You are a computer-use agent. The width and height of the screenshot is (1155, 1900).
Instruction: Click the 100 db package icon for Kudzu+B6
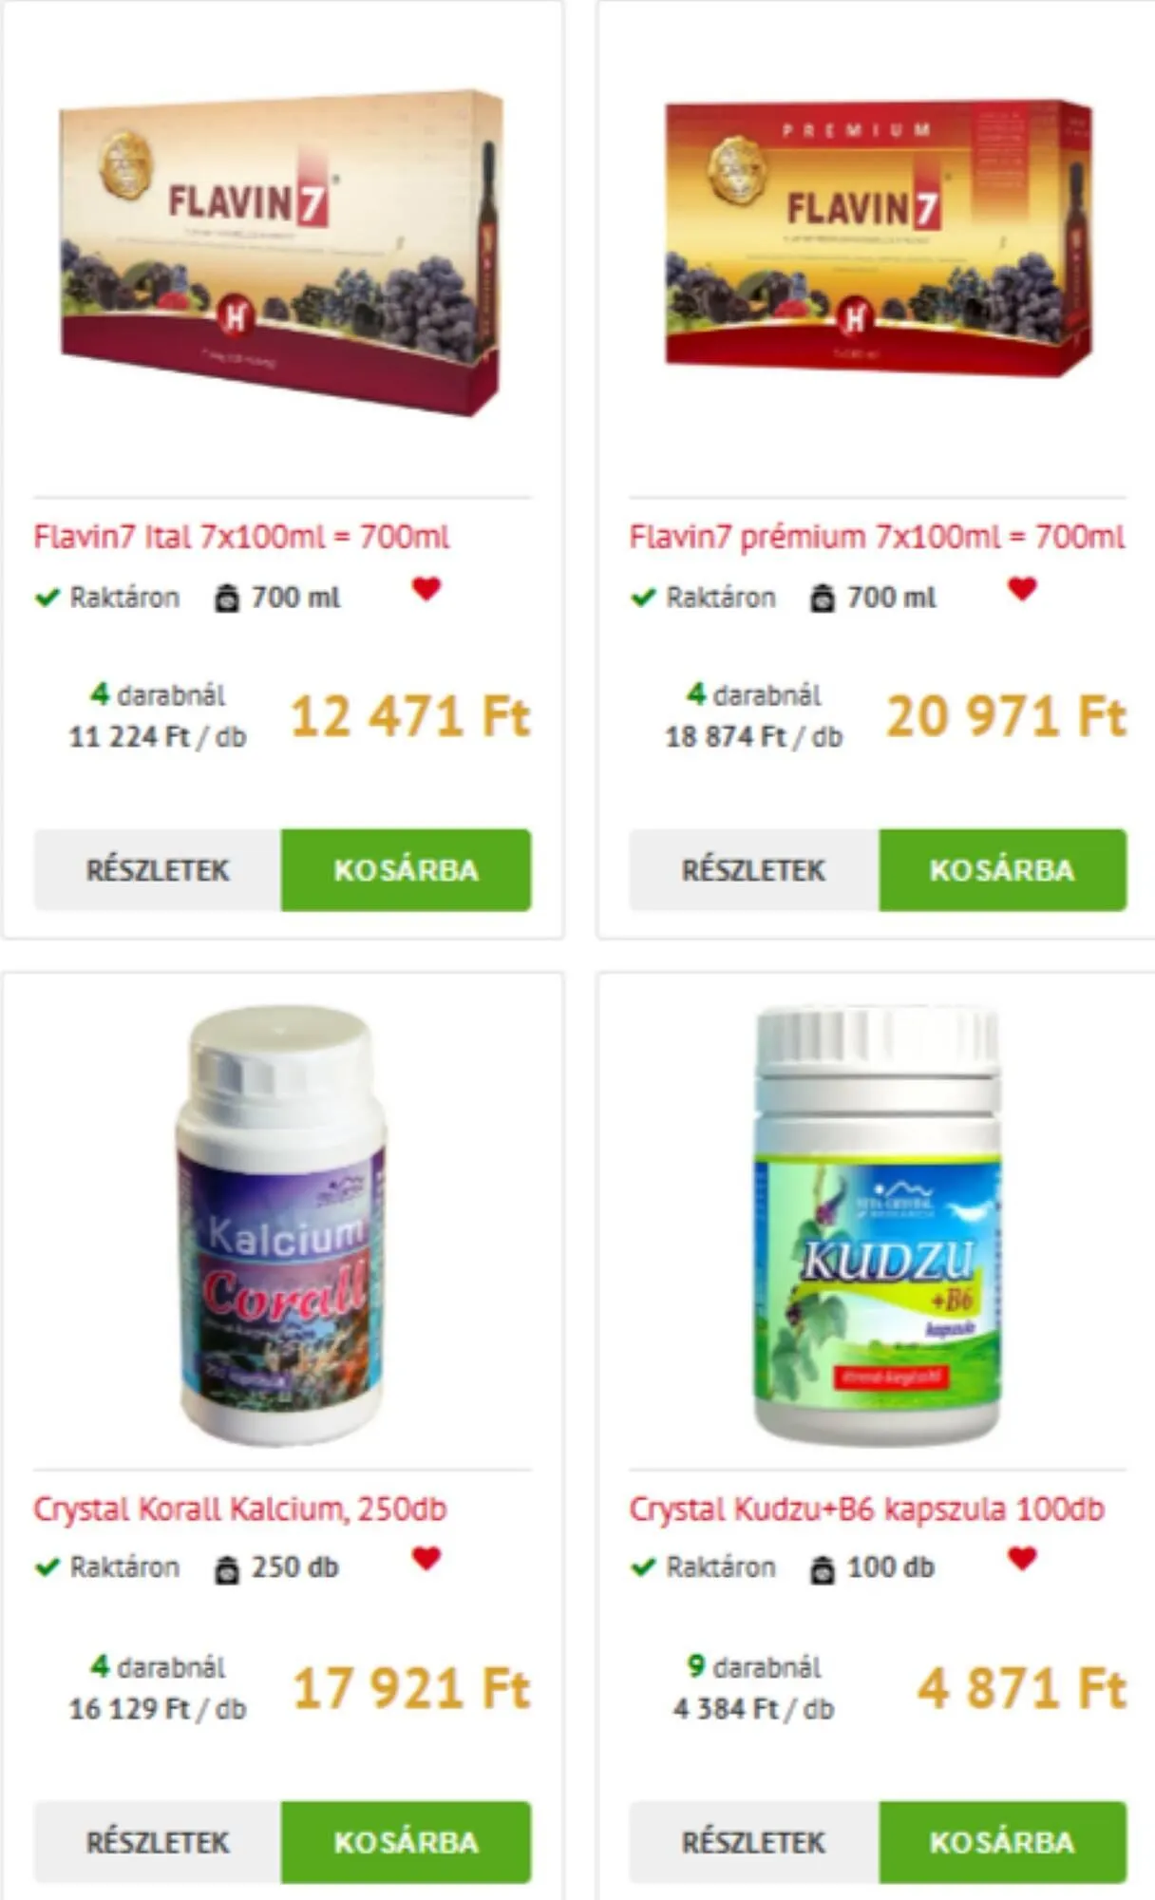point(823,1569)
